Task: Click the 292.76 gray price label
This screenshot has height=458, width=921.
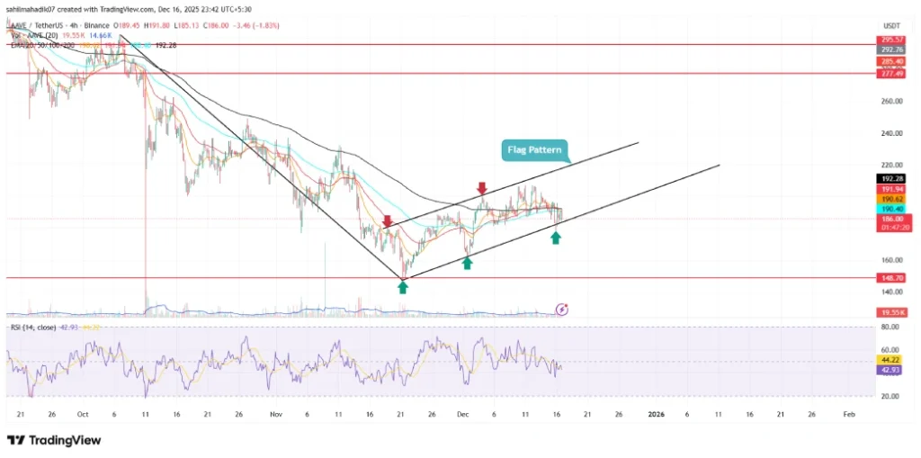Action: pos(890,50)
